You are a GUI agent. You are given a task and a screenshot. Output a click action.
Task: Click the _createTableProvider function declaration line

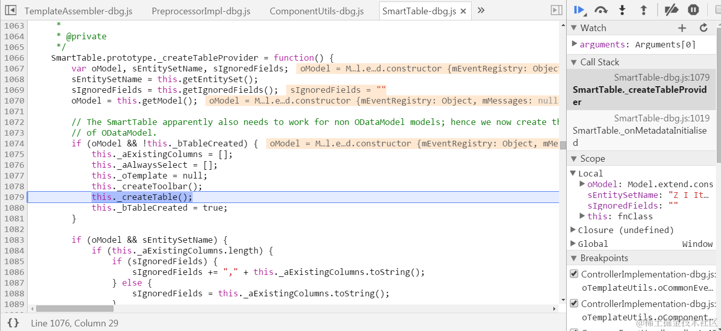tap(192, 58)
